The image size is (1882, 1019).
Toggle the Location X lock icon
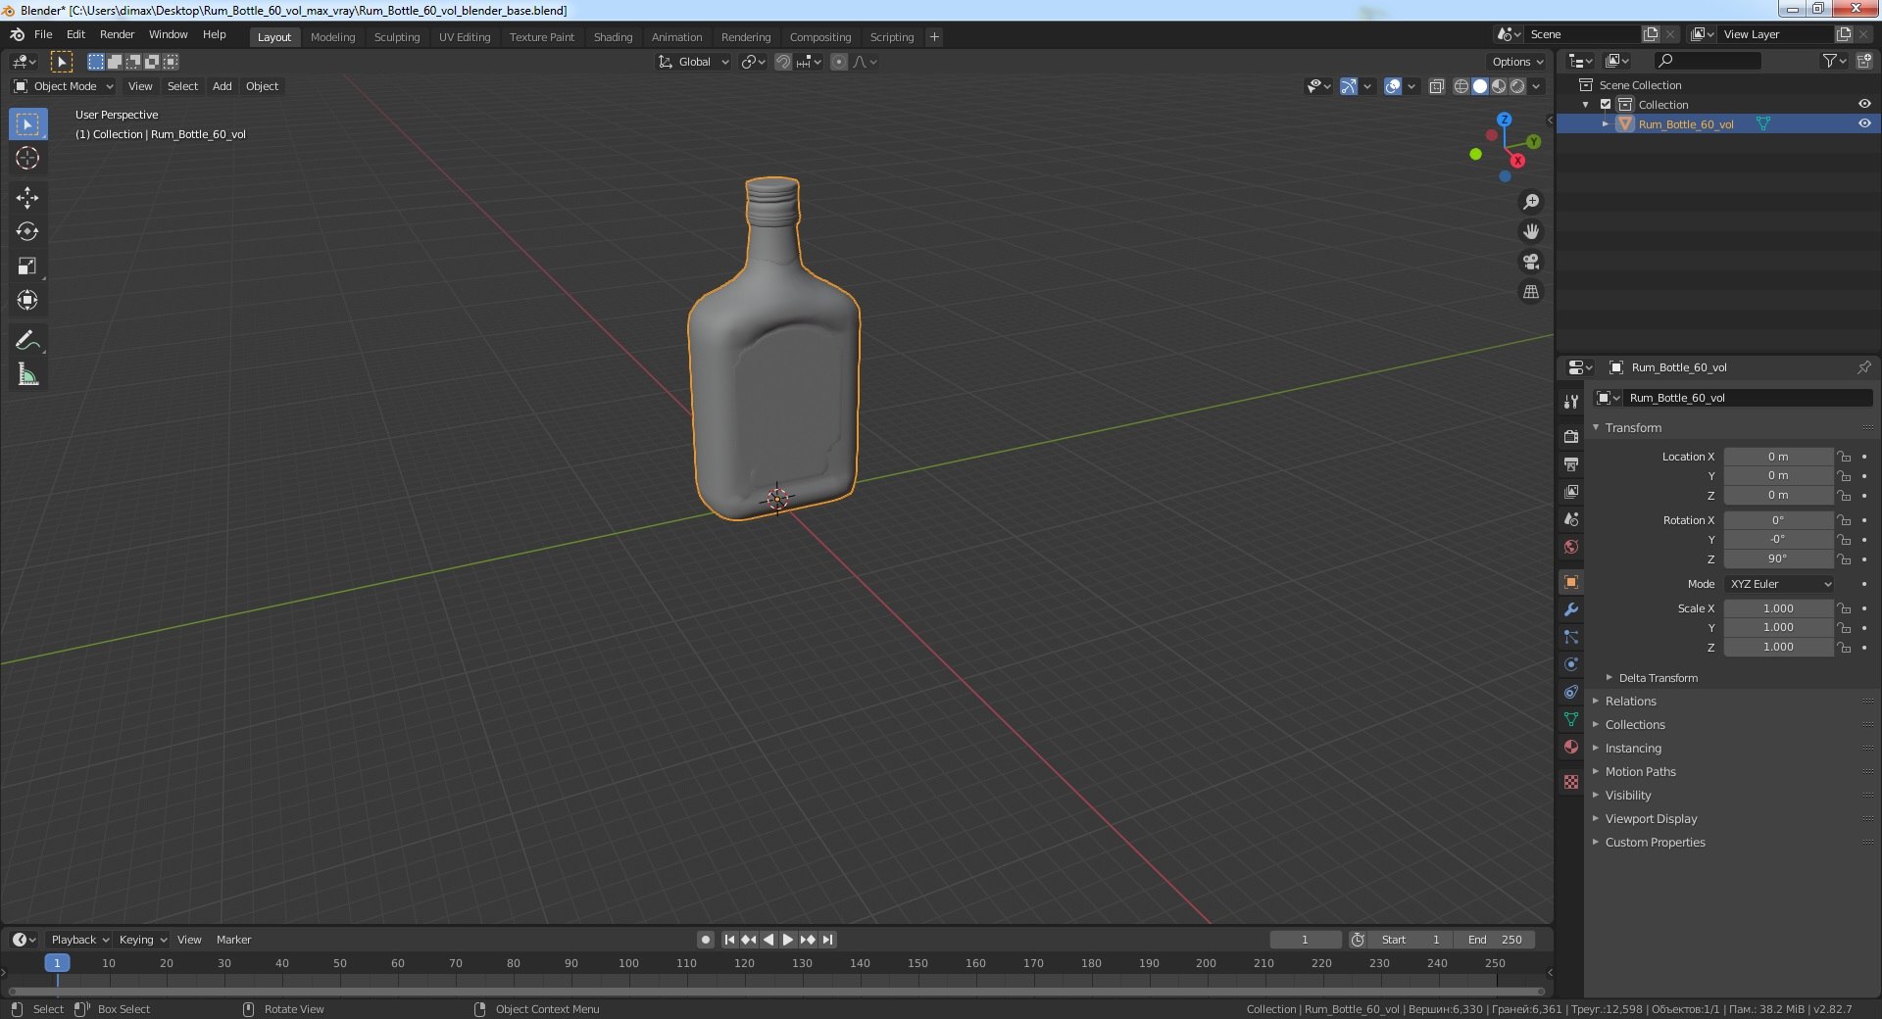1844,457
